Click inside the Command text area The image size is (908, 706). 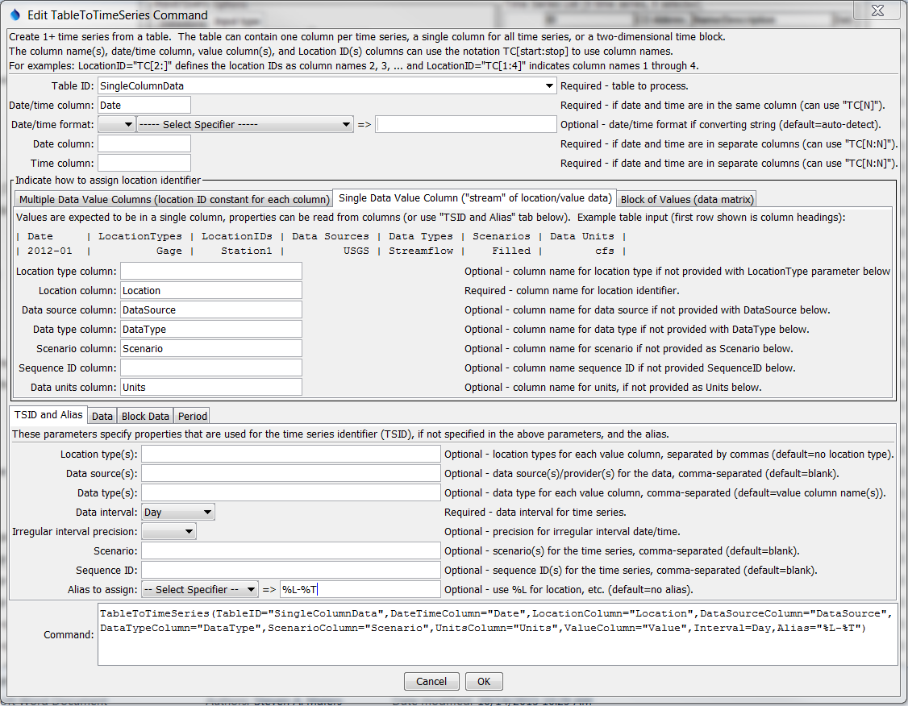(498, 634)
